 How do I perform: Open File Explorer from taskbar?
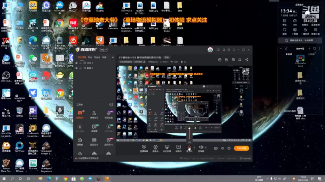[40, 179]
